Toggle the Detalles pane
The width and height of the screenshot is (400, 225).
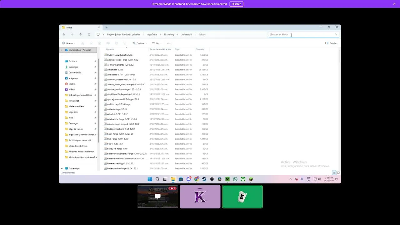coord(331,43)
